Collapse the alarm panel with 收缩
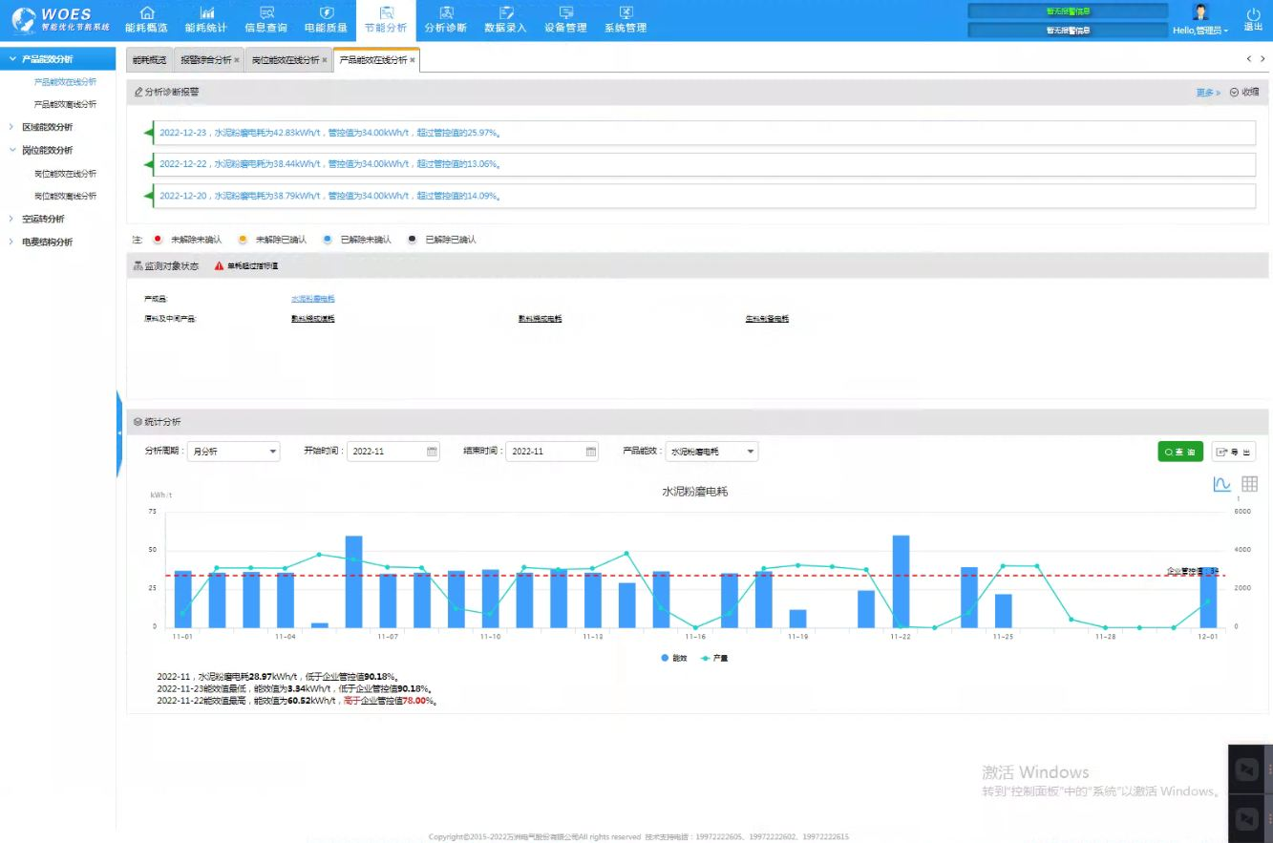The height and width of the screenshot is (843, 1273). pos(1244,93)
